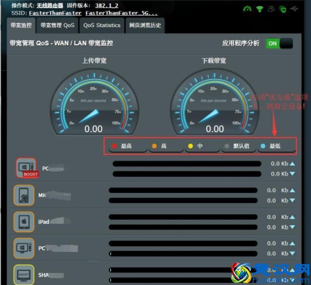Select the second PC desktop device icon

[x=24, y=248]
